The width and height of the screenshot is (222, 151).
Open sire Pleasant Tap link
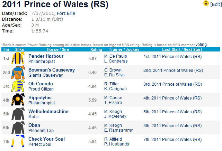(x=41, y=131)
